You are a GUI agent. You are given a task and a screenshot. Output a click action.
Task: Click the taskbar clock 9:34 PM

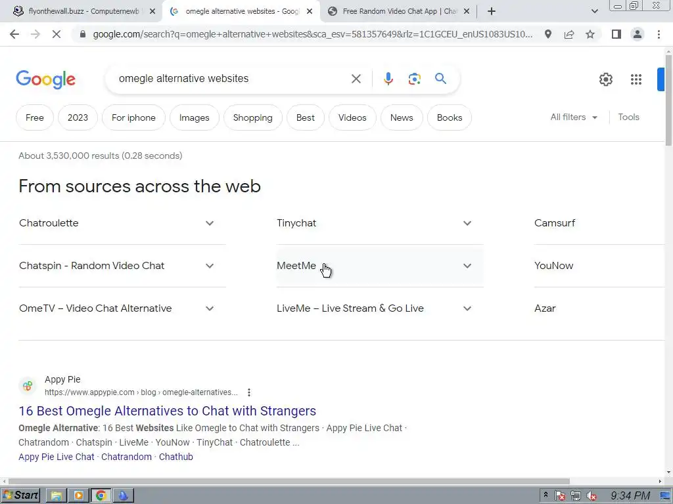pyautogui.click(x=630, y=496)
